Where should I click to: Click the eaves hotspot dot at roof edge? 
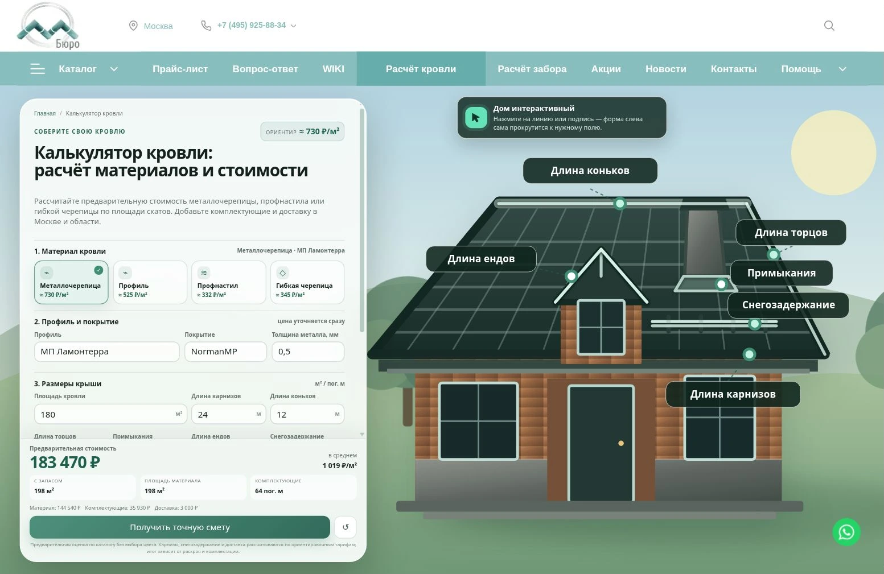pos(750,354)
